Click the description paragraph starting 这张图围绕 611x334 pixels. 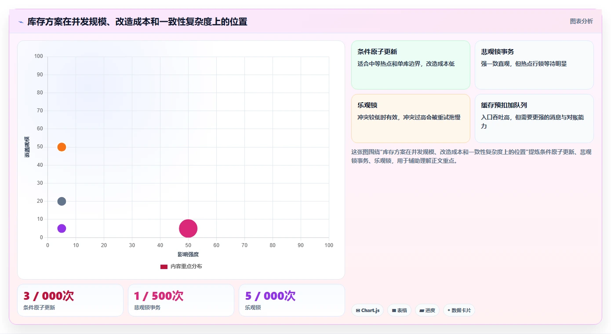pos(471,156)
